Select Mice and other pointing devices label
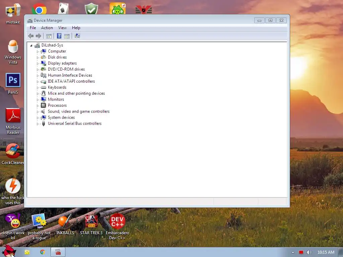Image resolution: width=343 pixels, height=257 pixels. pyautogui.click(x=76, y=93)
